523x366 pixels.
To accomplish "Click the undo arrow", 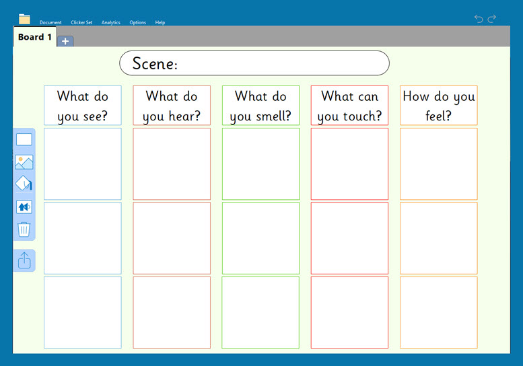I will pyautogui.click(x=479, y=19).
